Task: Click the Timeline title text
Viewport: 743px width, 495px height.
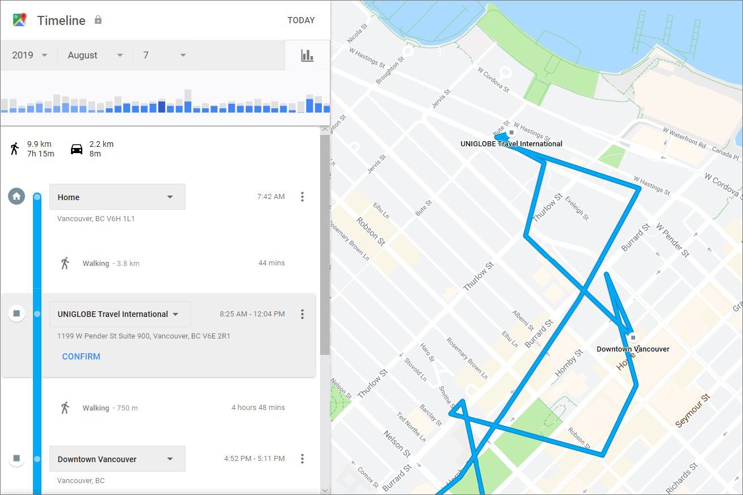Action: (x=61, y=20)
